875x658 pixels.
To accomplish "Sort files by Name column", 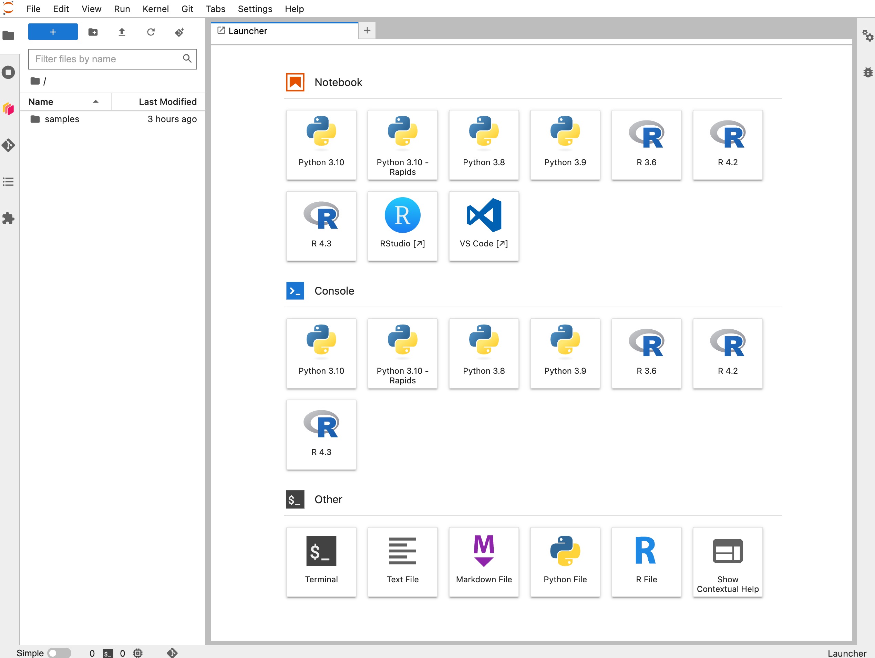I will (40, 102).
